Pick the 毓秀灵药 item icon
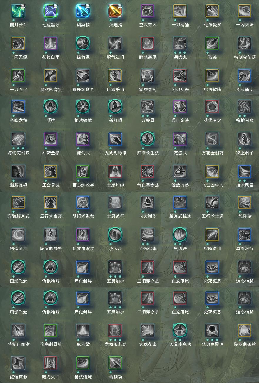The width and height of the screenshot is (259, 383). click(x=148, y=76)
